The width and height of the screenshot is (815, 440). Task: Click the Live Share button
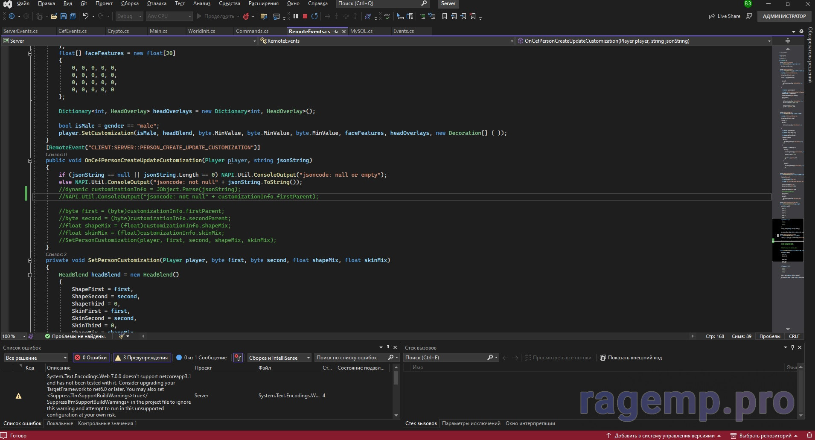[725, 16]
